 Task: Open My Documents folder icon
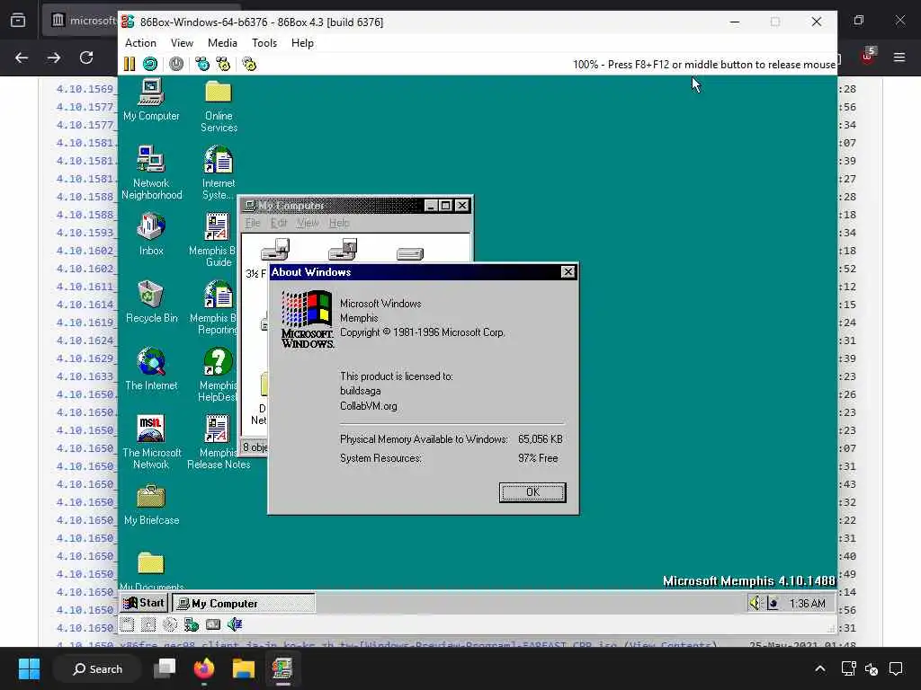coord(151,571)
